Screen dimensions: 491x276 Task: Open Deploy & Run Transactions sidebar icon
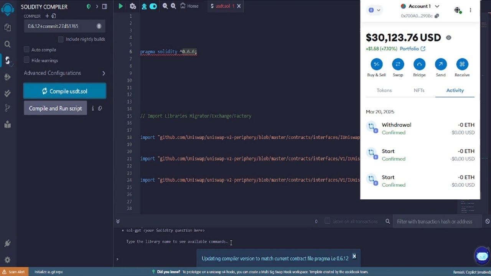(7, 77)
